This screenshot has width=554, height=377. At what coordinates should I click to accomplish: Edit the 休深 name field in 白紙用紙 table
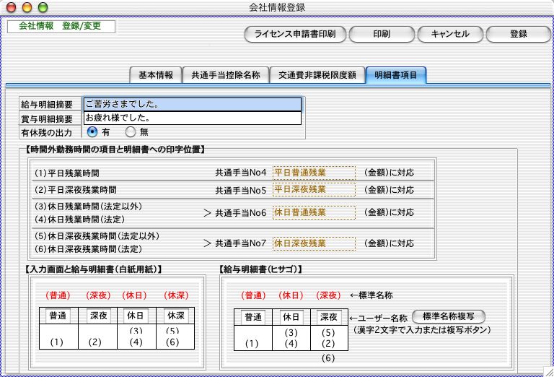coord(175,316)
